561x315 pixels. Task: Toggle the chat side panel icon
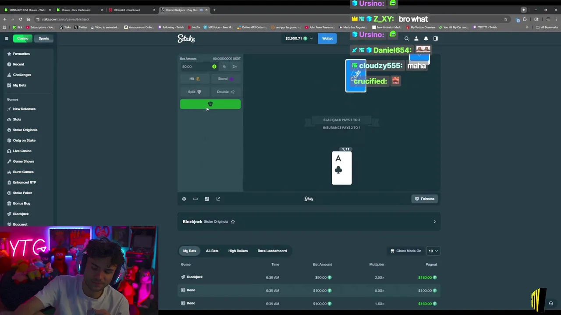tap(436, 38)
